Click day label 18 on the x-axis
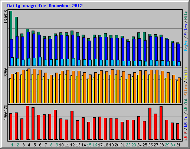This screenshot has width=190, height=149. [106, 145]
